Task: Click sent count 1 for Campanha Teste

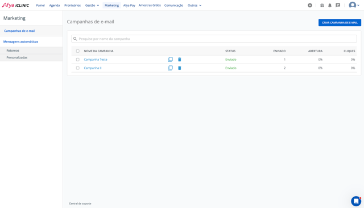Action: point(284,60)
